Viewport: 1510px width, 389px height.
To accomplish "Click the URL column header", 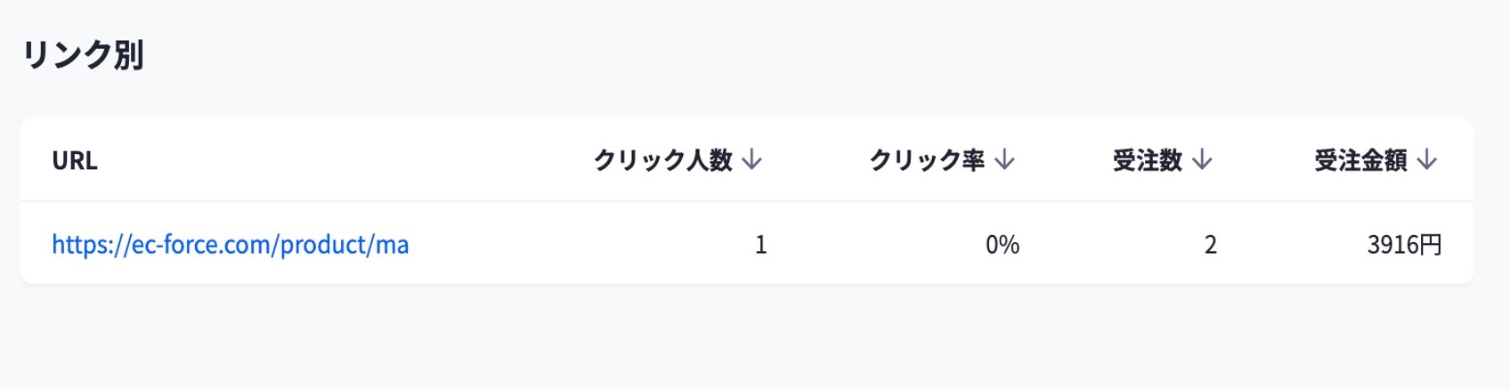I will (75, 161).
